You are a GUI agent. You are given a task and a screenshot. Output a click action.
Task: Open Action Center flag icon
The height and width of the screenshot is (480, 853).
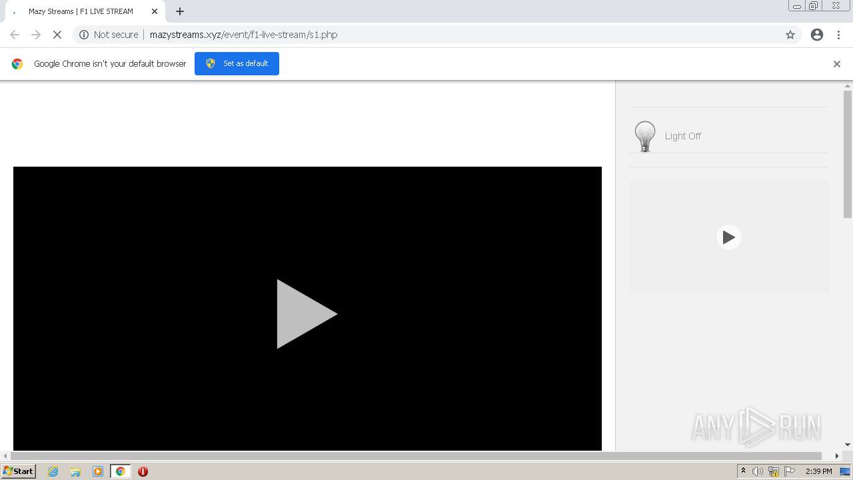coord(790,471)
